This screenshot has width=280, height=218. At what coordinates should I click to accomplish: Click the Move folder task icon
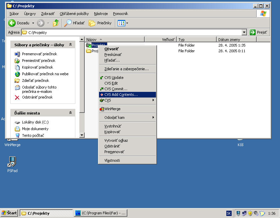pos(17,61)
